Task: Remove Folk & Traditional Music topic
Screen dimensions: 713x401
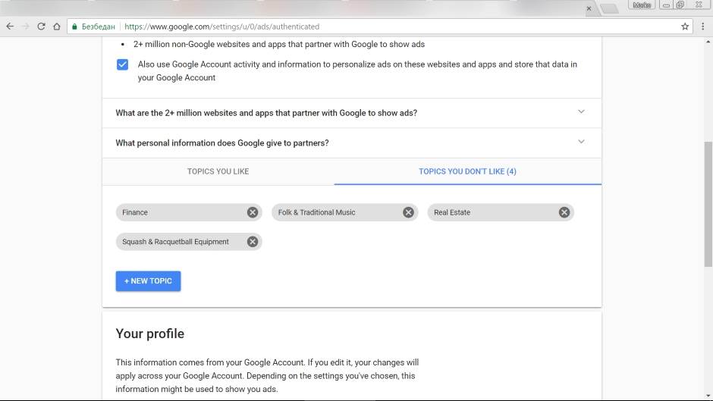Action: click(408, 212)
